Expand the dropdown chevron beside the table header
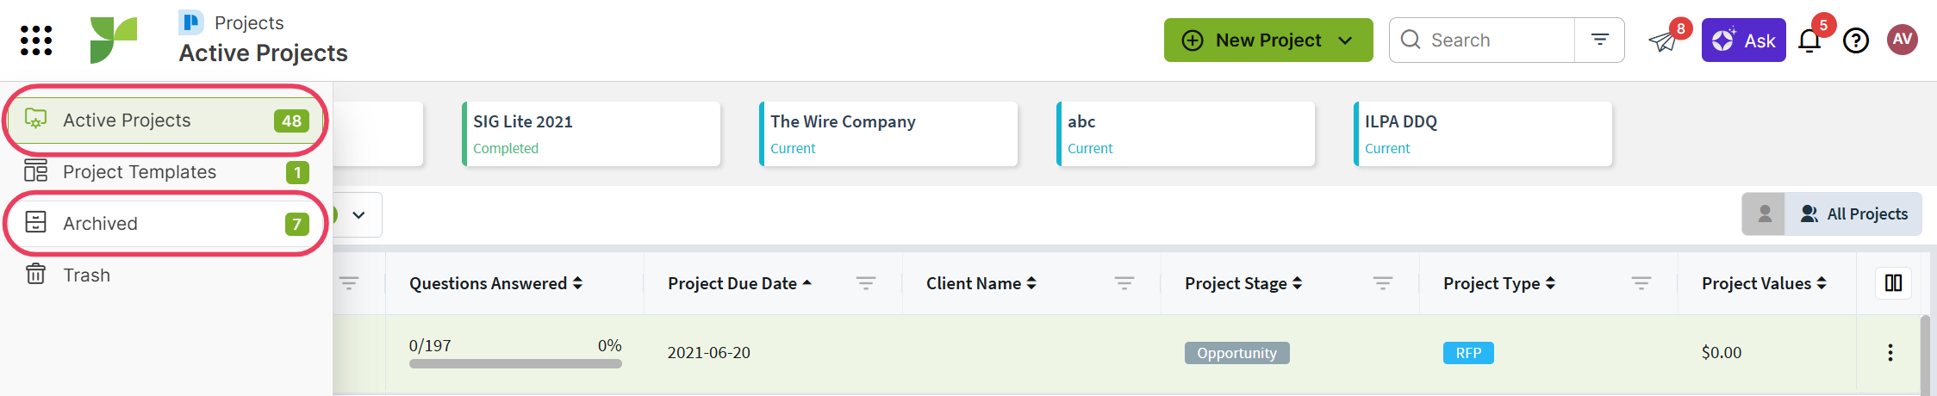 [x=358, y=215]
